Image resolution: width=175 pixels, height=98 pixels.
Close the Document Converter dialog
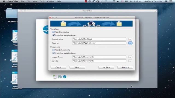50,18
